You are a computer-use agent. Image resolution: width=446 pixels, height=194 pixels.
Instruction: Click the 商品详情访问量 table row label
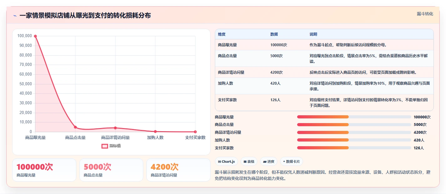pos(231,72)
